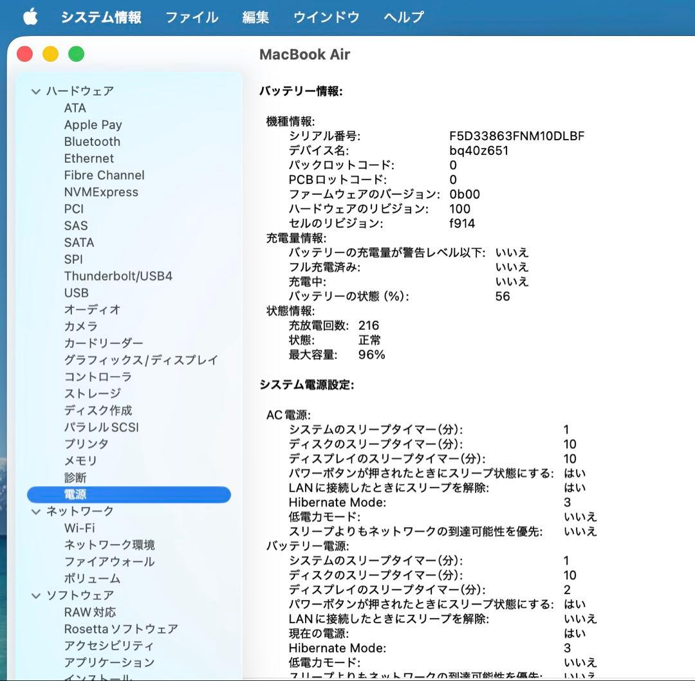Select メモリ in the sidebar

[x=80, y=461]
